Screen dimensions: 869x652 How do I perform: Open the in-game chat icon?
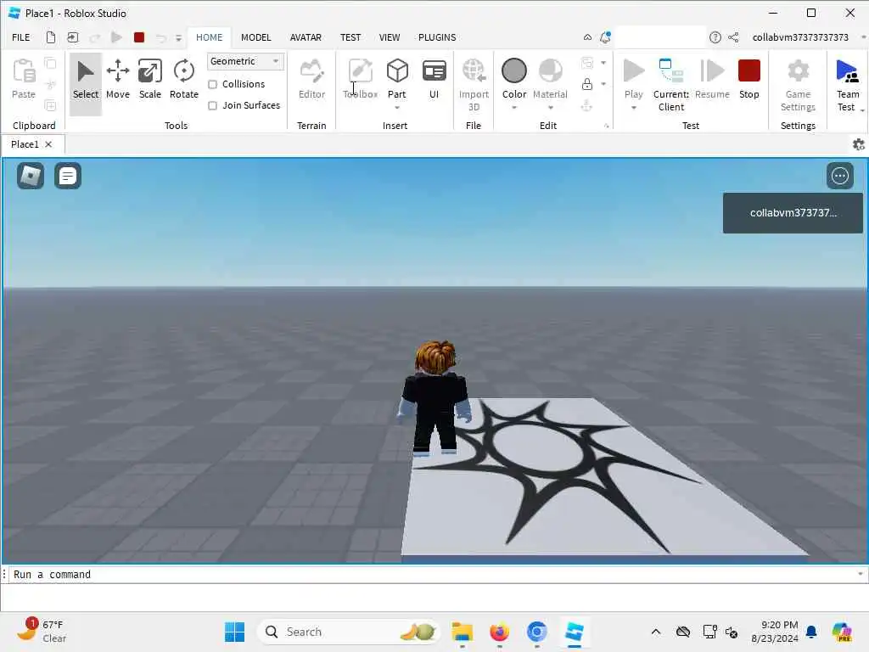tap(68, 176)
